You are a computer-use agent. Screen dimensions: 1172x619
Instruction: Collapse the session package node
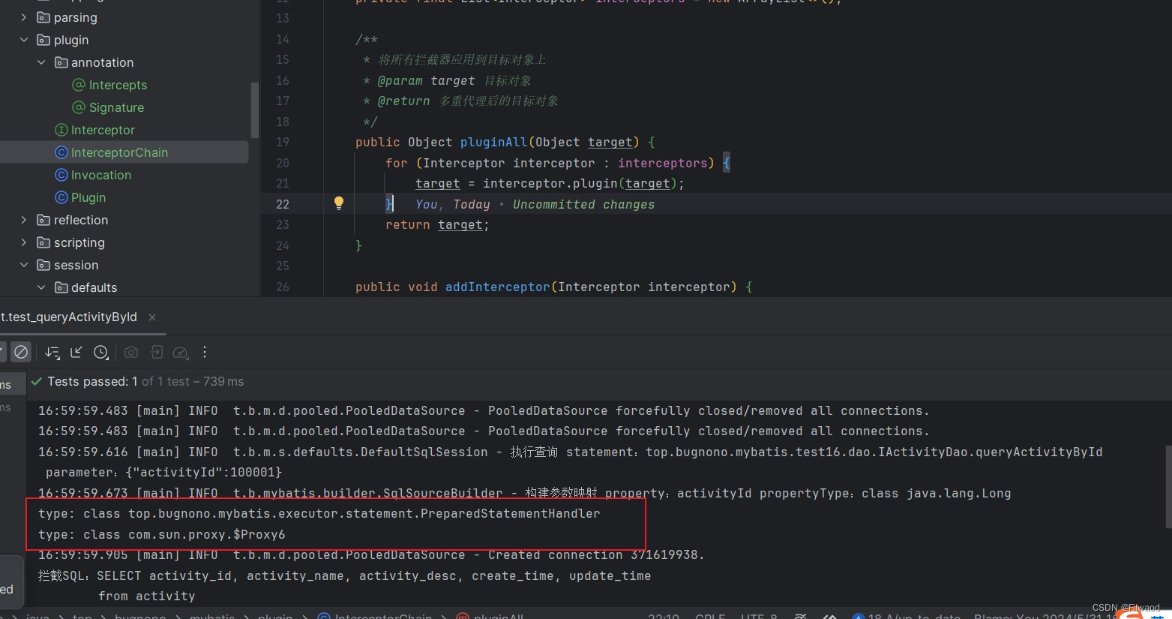click(24, 265)
